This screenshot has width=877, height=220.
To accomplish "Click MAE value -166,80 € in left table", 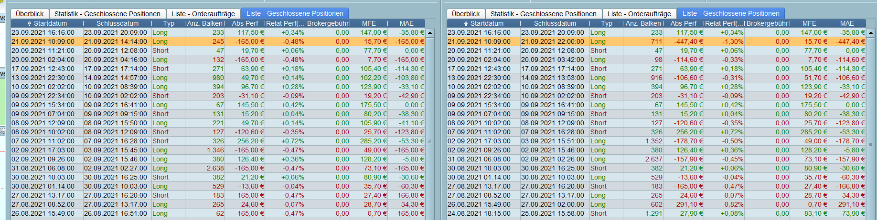I will [409, 195].
